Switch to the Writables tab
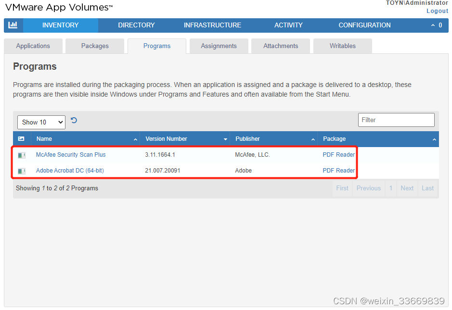 343,46
